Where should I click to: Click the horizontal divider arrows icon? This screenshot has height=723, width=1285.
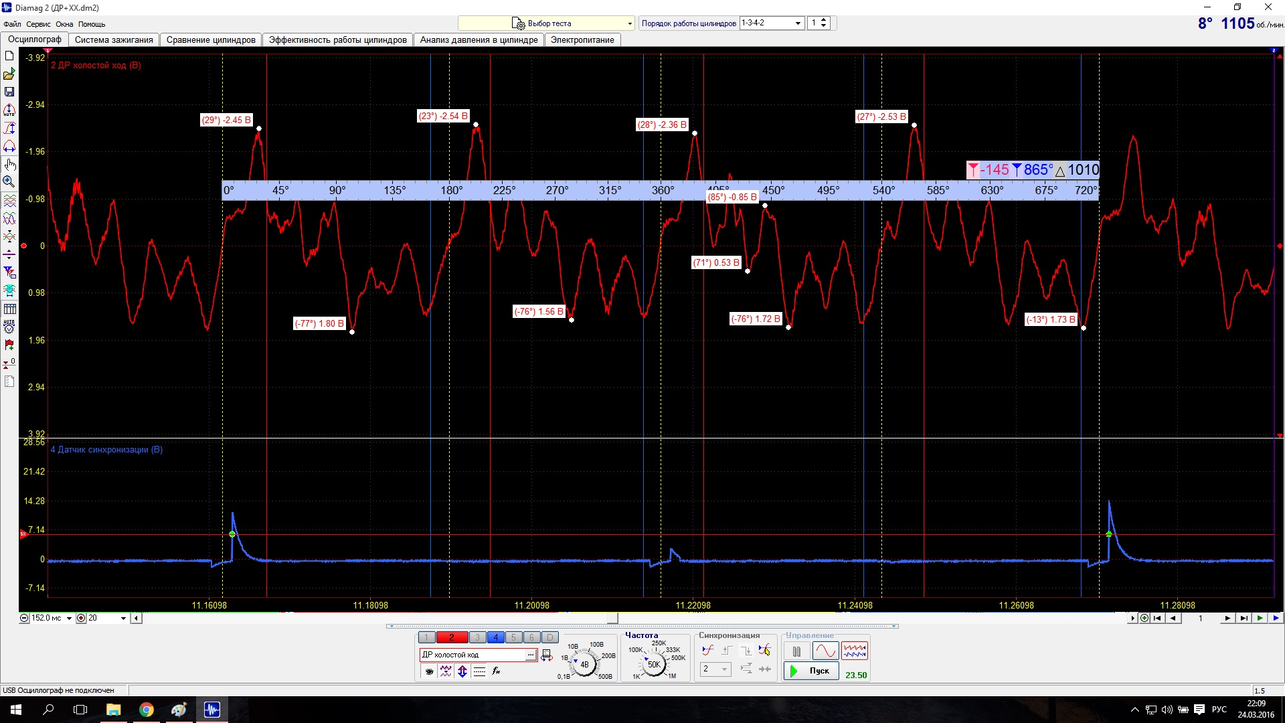9,254
